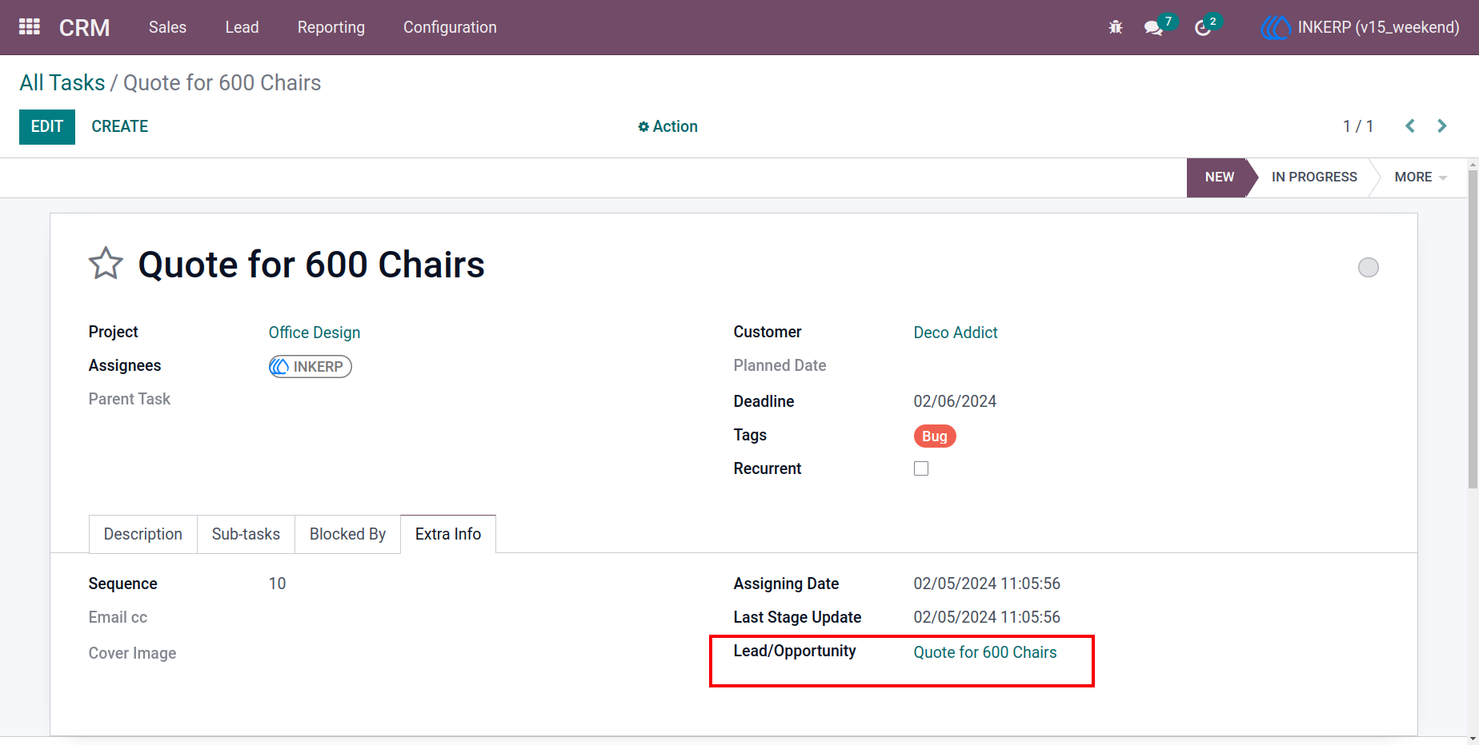Switch to the Sub-tasks tab
This screenshot has height=745, width=1479.
(x=246, y=534)
